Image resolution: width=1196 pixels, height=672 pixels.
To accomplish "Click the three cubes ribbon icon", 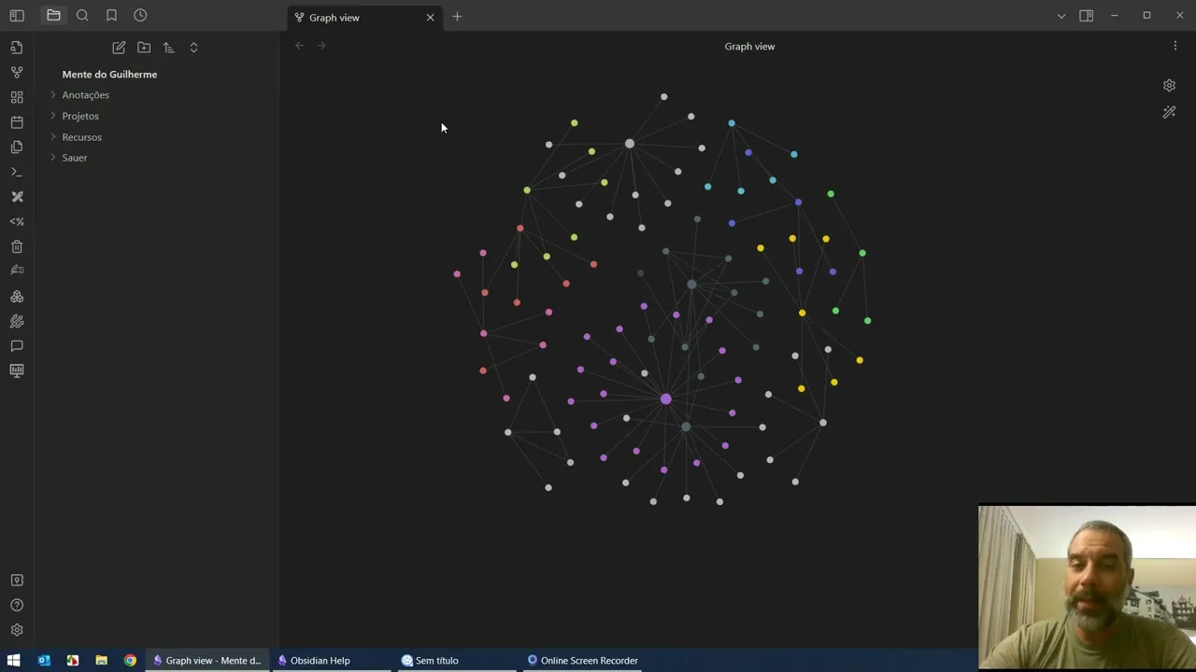I will point(17,297).
